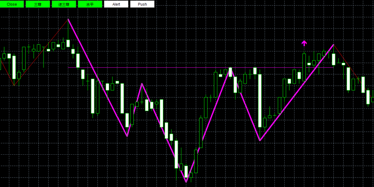The image size is (374, 187).
Task: Select the green candle under the arrow
Action: 304,67
